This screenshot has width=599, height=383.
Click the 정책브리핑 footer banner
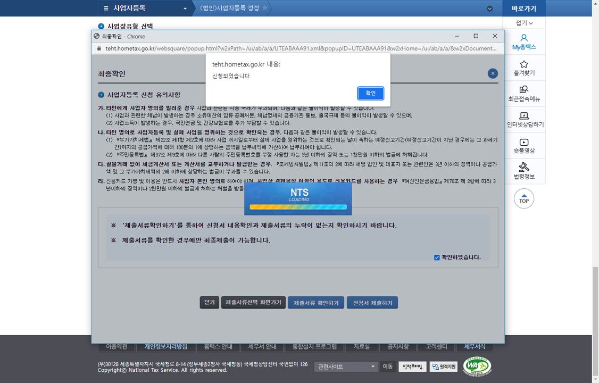pyautogui.click(x=412, y=367)
